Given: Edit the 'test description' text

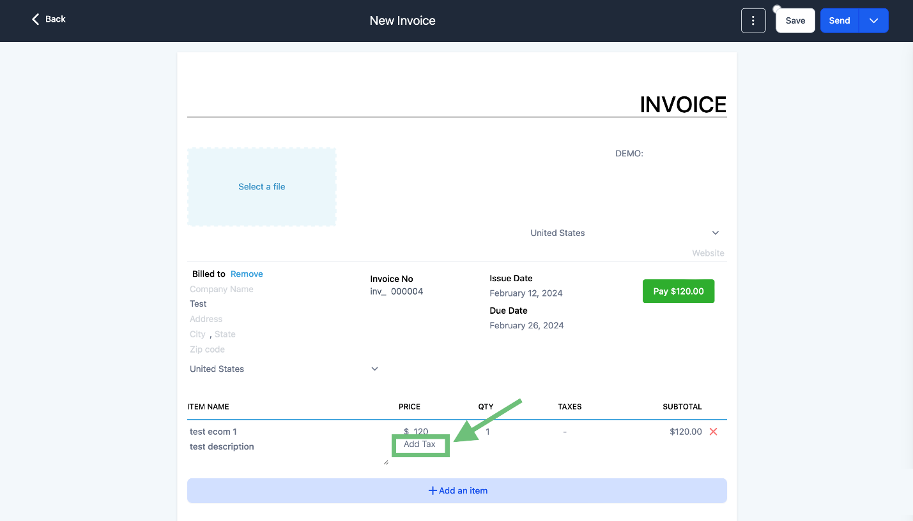Looking at the screenshot, I should [x=222, y=446].
